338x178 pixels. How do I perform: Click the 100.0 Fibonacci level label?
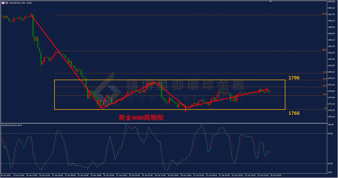324,50
